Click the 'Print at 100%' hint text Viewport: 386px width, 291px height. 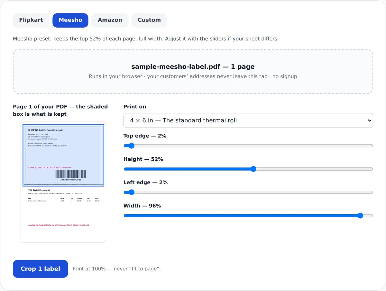[117, 269]
